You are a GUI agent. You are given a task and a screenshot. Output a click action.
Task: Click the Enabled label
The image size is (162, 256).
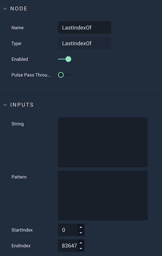point(20,59)
